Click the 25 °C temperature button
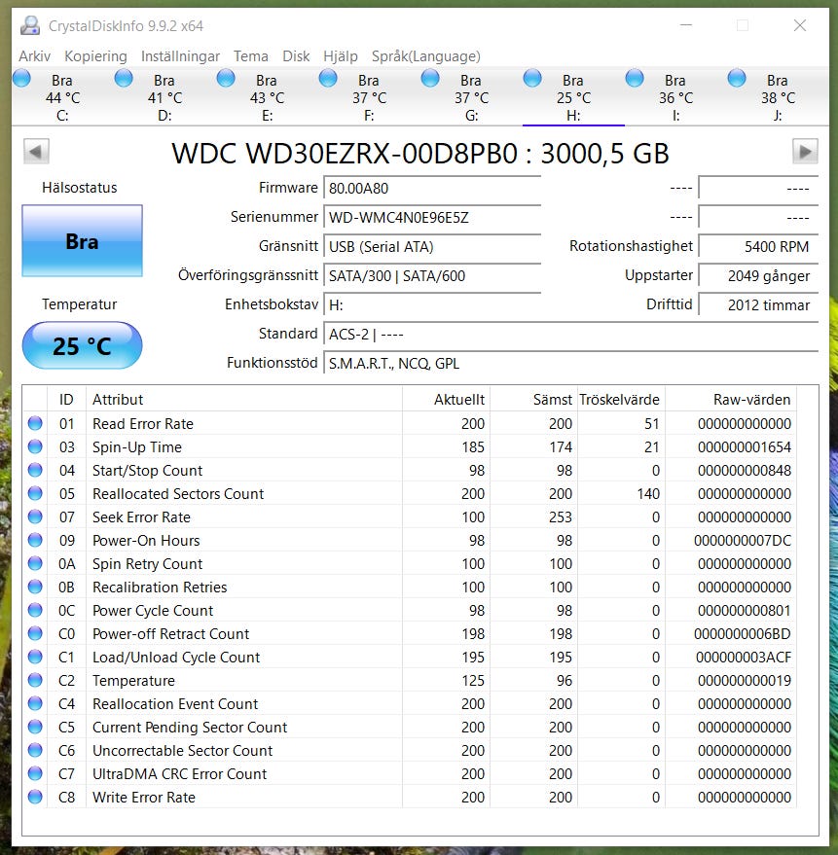The image size is (838, 855). [x=83, y=345]
